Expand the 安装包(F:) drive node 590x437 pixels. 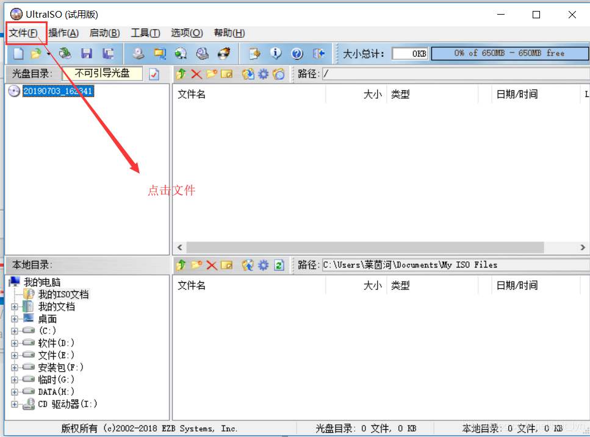pos(15,368)
